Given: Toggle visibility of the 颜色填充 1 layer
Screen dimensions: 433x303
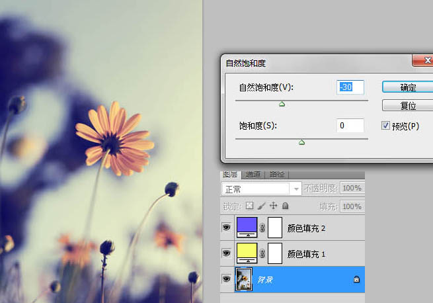Looking at the screenshot, I should (x=227, y=253).
